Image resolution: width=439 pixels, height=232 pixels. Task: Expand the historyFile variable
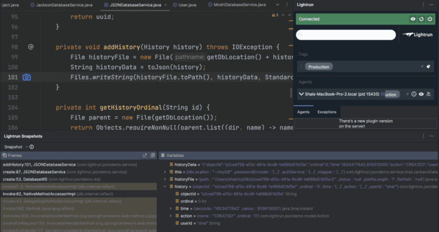pyautogui.click(x=165, y=179)
